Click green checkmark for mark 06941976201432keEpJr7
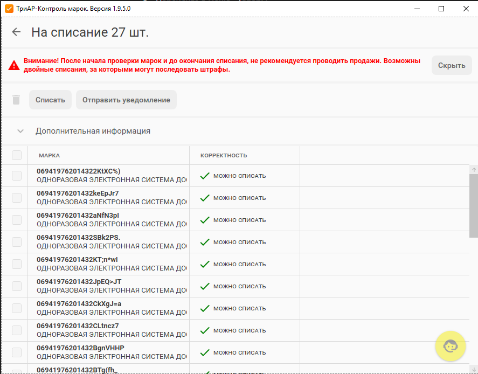The image size is (478, 374). [x=205, y=198]
